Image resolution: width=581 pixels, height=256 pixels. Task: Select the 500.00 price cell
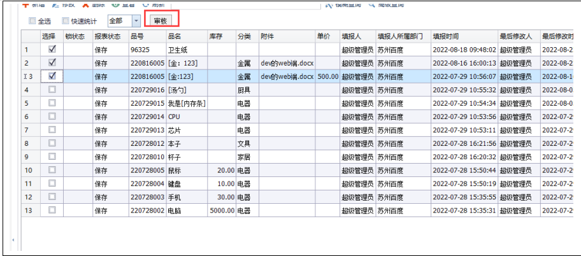pos(327,76)
